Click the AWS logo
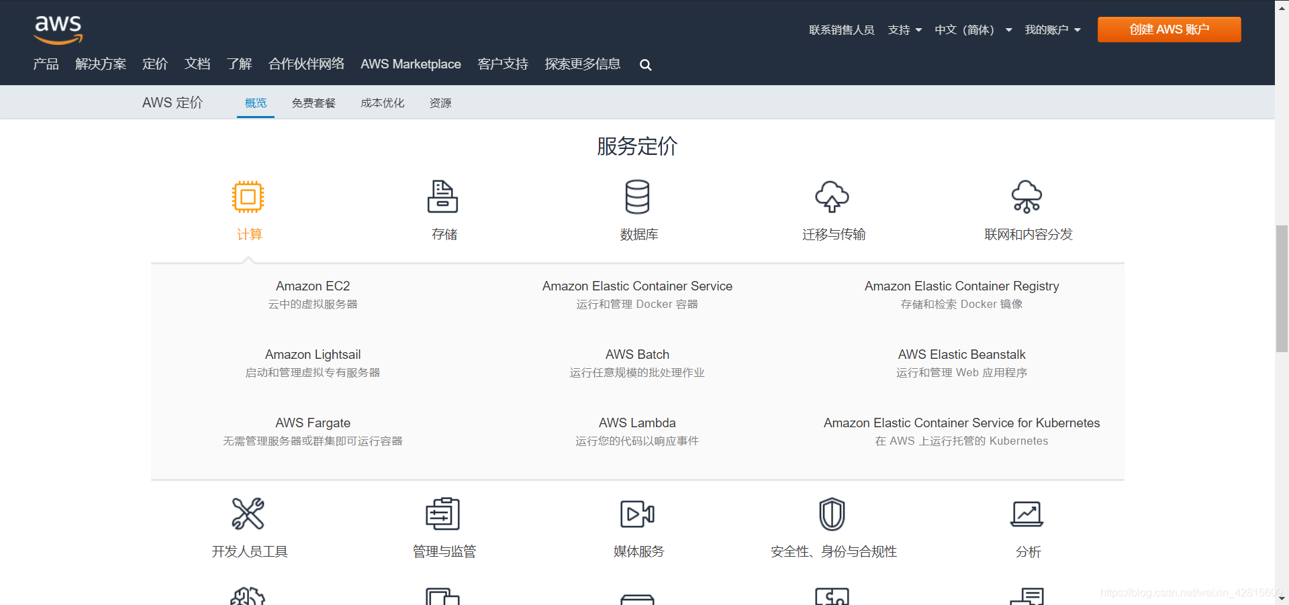 (x=58, y=30)
